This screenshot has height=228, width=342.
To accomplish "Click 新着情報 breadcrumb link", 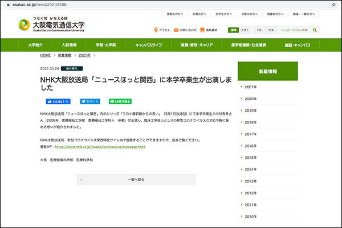I will tap(64, 55).
